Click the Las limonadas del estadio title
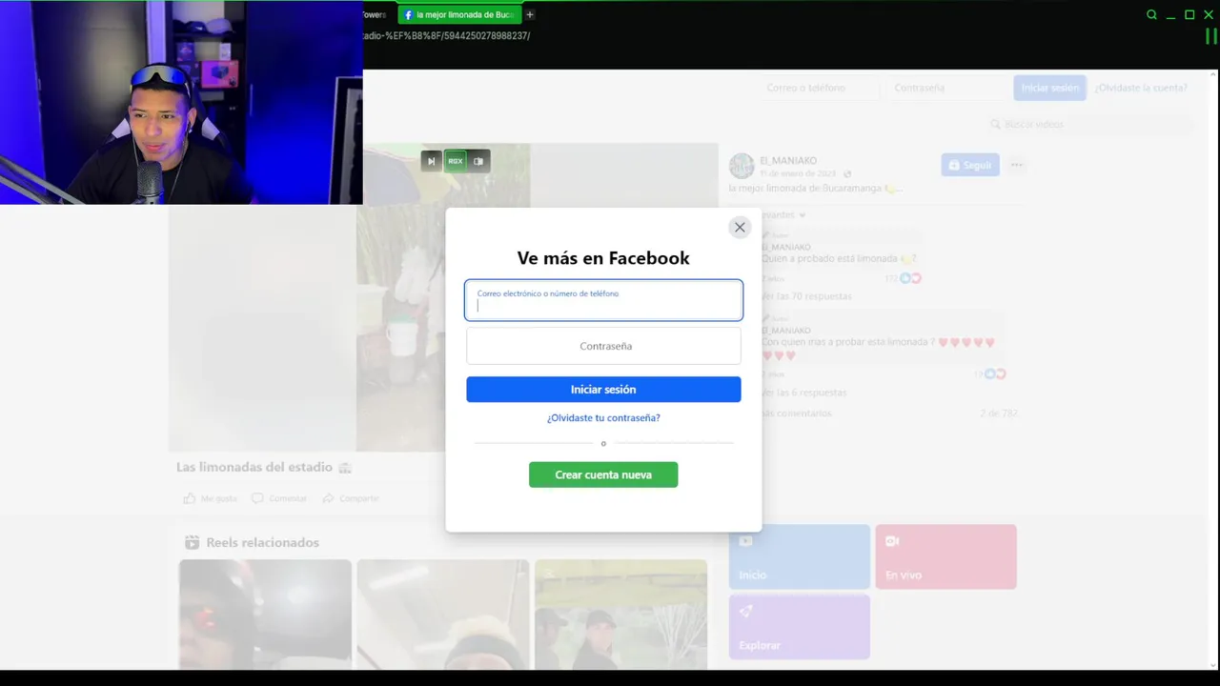Image resolution: width=1220 pixels, height=686 pixels. pyautogui.click(x=254, y=467)
